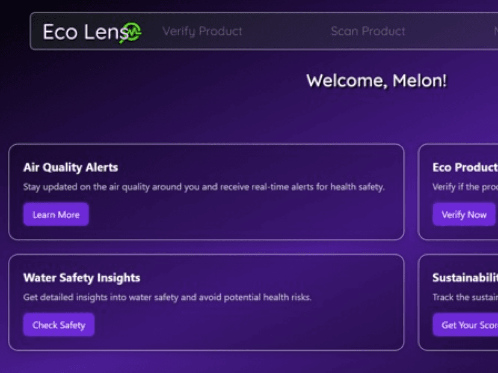
Task: Click the Sustainability card heading
Action: (464, 278)
